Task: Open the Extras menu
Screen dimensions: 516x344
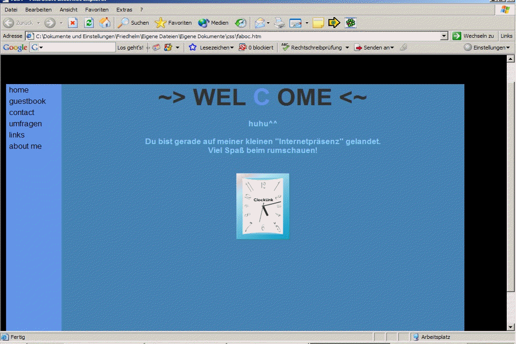Action: pos(124,10)
